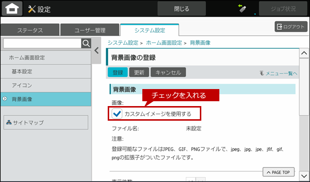This screenshot has height=182, width=310.
Task: Click the 未設定 file name value
Action: (194, 128)
